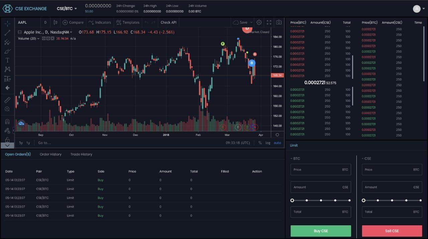Screen dimensions: 428x239
Task: Click green F marker on chart
Action: point(223,44)
